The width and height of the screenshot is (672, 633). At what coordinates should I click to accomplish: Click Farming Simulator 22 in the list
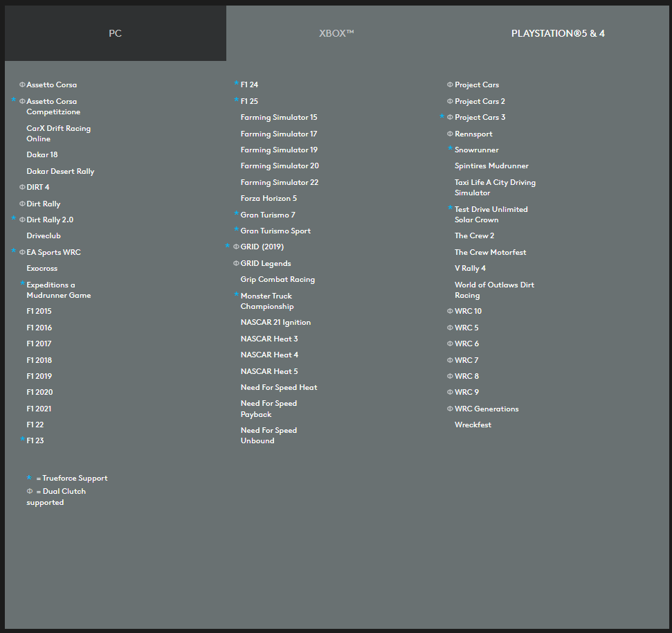click(x=279, y=182)
